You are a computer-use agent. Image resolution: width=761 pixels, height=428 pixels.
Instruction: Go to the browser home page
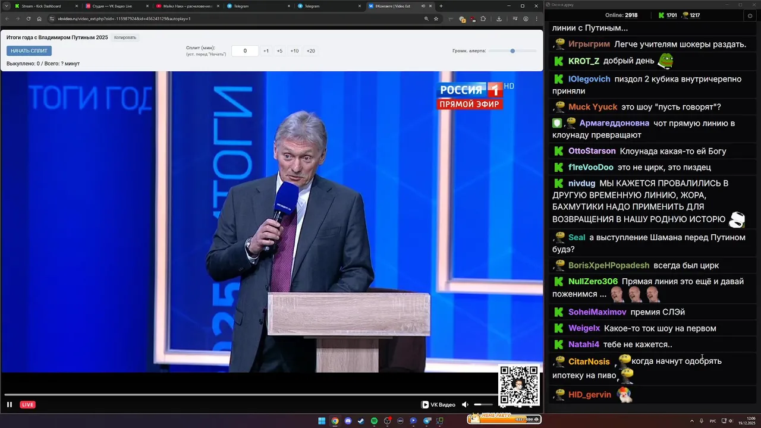click(x=39, y=18)
